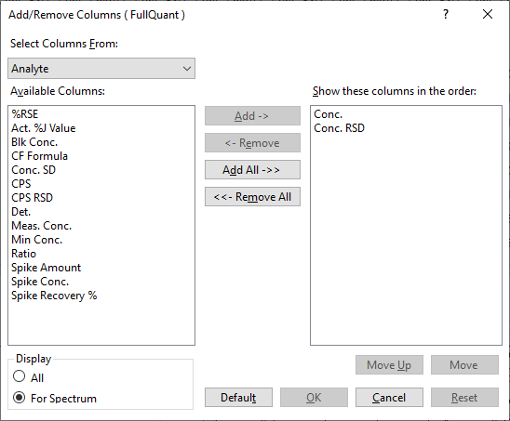
Task: Select %RSE in Available Columns
Action: [x=25, y=114]
